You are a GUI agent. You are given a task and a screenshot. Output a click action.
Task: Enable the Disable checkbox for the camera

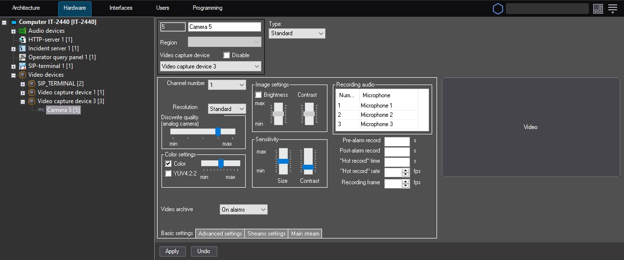point(227,55)
